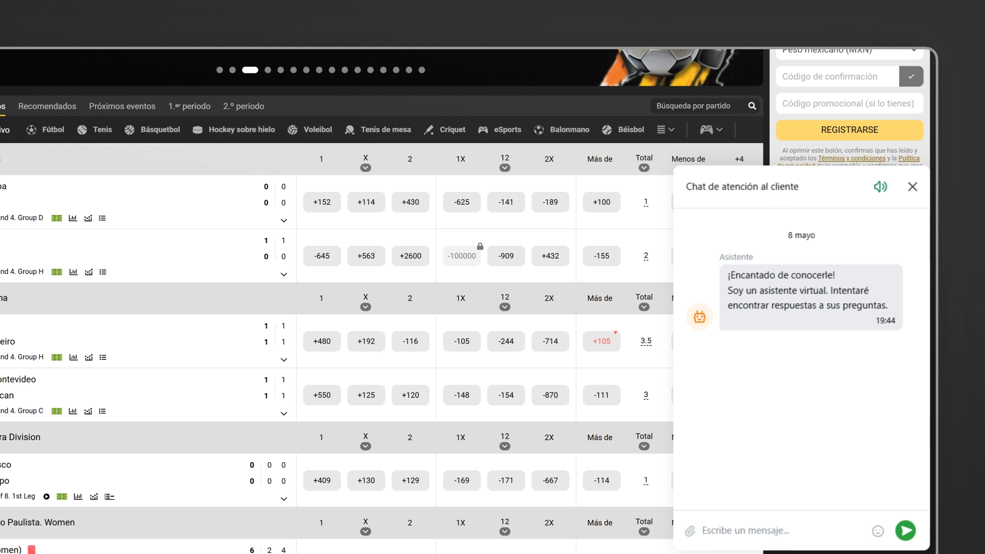Expand the Total dropdown in top header
The width and height of the screenshot is (985, 554).
click(x=644, y=168)
